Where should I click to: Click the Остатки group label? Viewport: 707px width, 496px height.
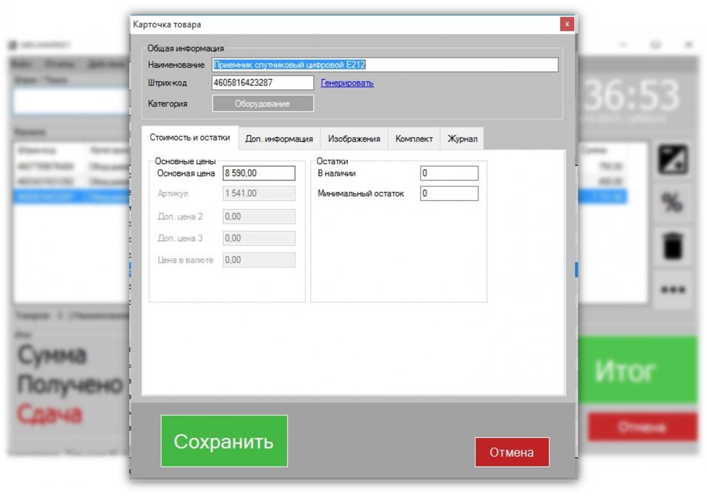(332, 161)
